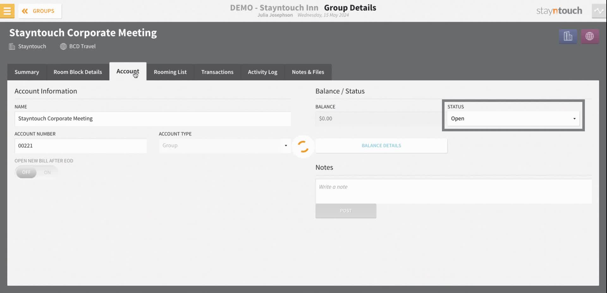Click the Write a note text area
Image resolution: width=607 pixels, height=293 pixels.
click(x=454, y=191)
